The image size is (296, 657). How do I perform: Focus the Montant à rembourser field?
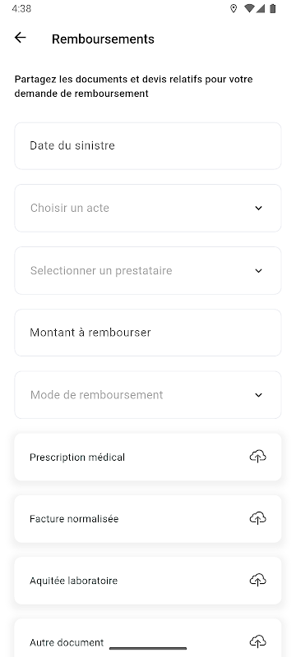147,333
